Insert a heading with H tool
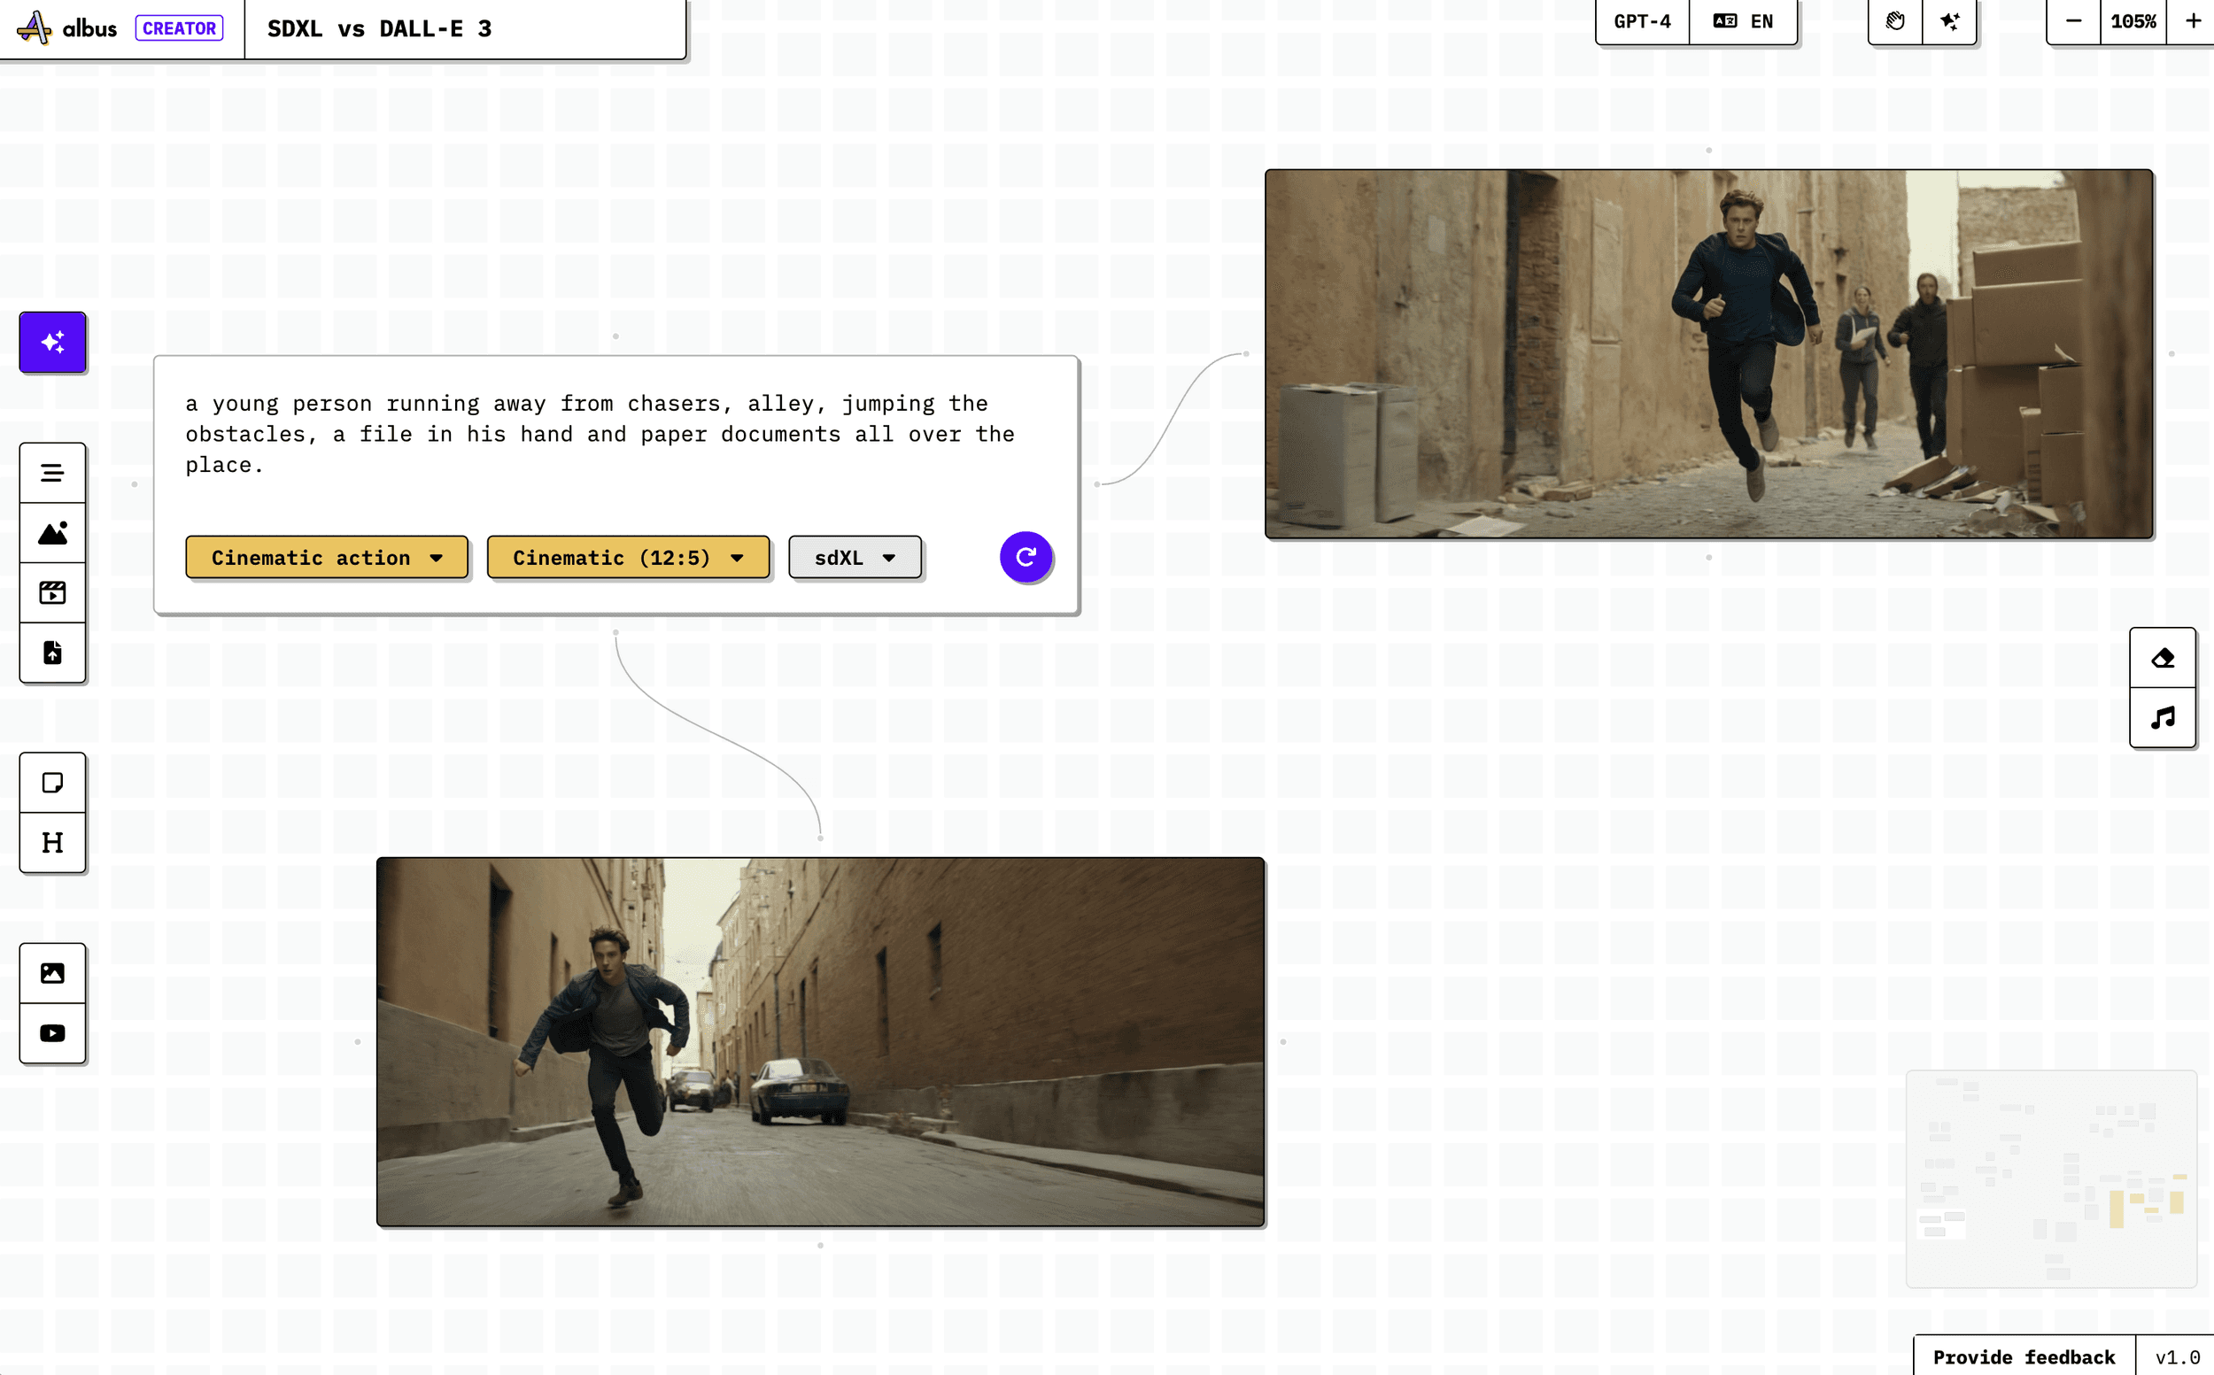The height and width of the screenshot is (1375, 2214). click(x=53, y=842)
